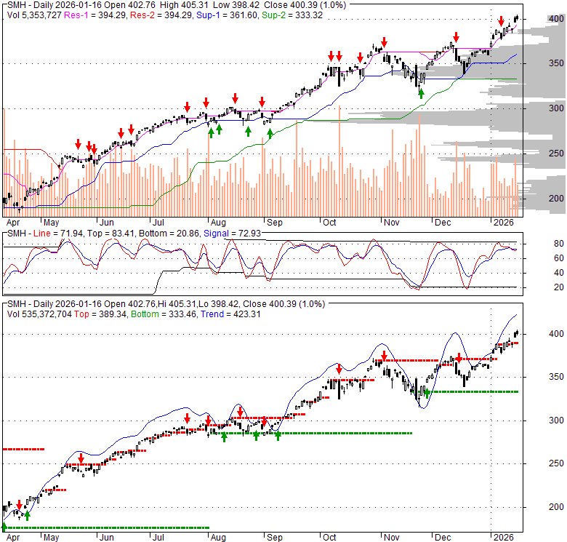
Task: Click the January 2026 red sell arrow in top chart
Action: (501, 21)
